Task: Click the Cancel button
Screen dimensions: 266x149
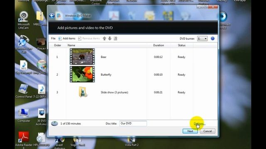Action: coord(207,131)
